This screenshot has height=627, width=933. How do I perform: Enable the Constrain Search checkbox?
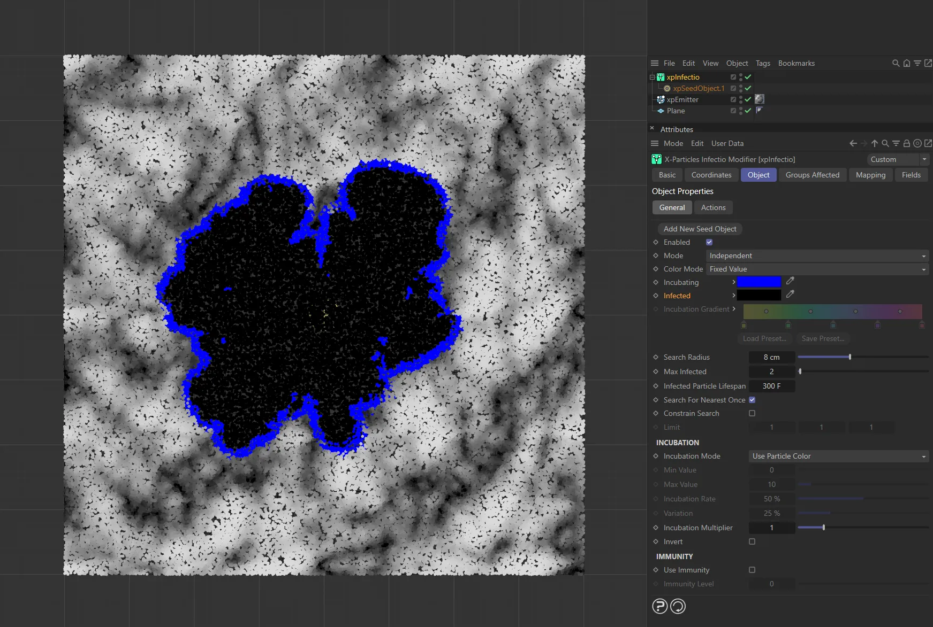click(x=752, y=413)
